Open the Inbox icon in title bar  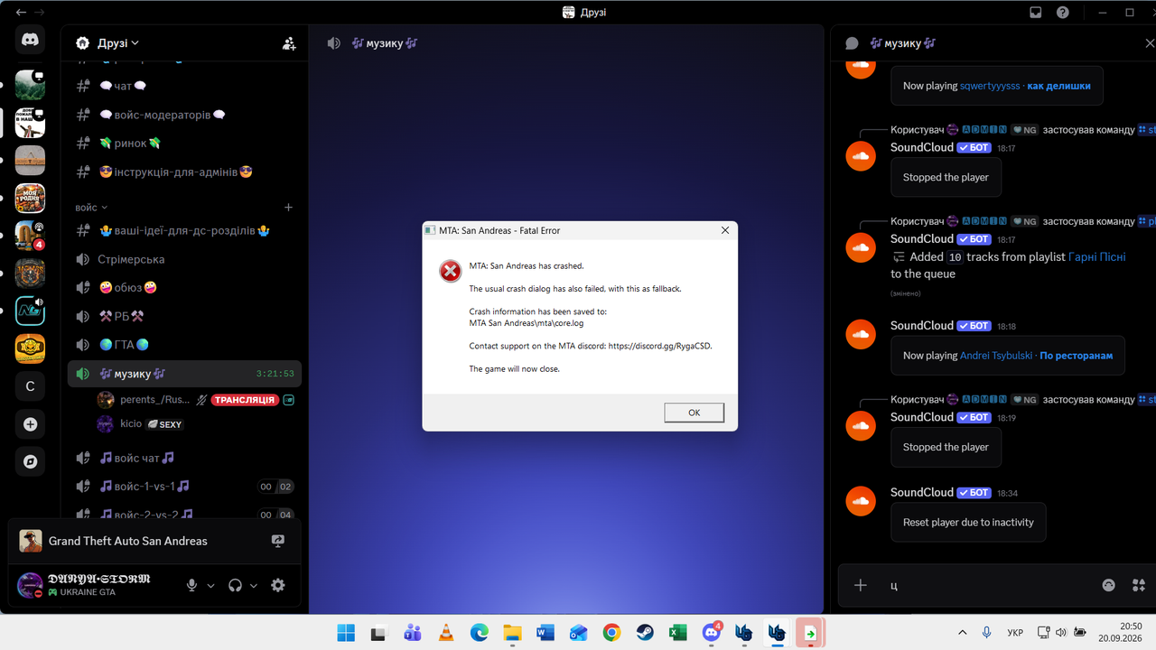[x=1036, y=13]
